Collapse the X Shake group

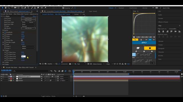(x=3, y=50)
